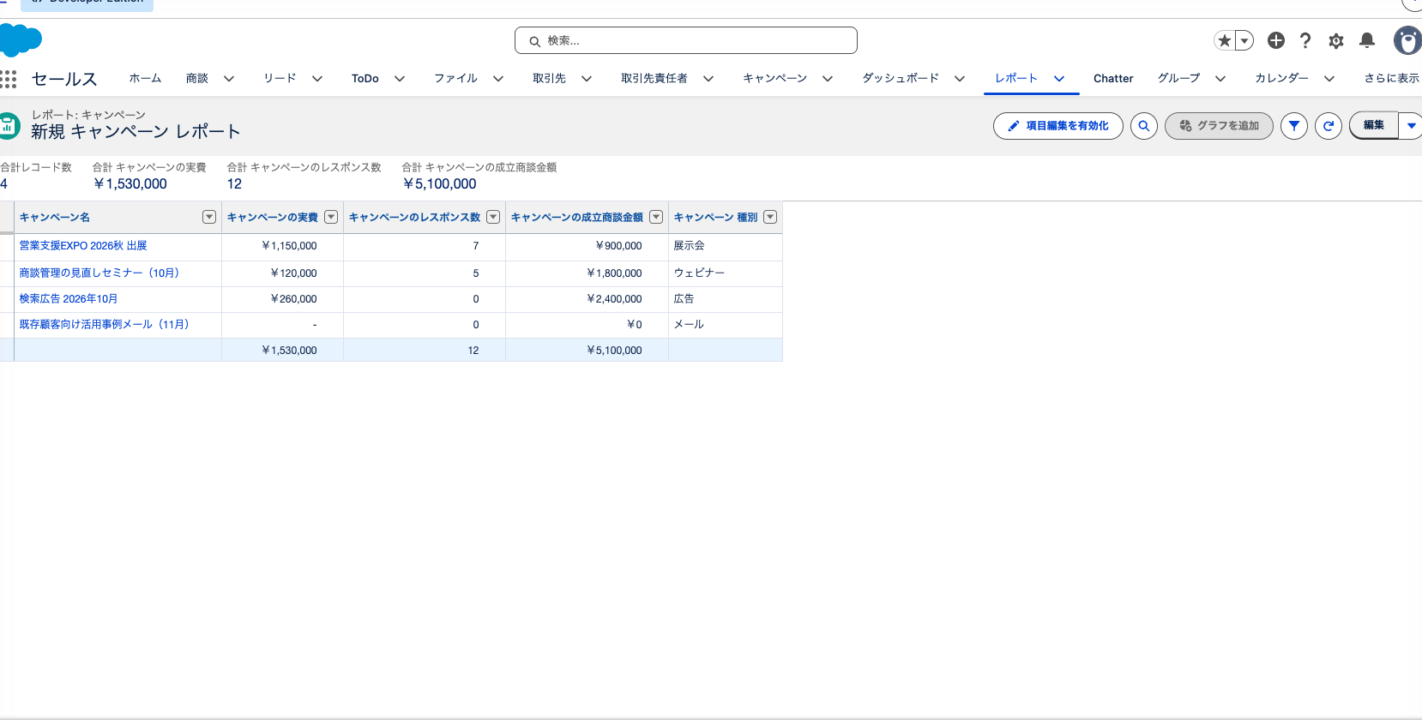Viewport: 1422px width, 720px height.
Task: Open the キャンペーン 種別 column menu
Action: [770, 217]
